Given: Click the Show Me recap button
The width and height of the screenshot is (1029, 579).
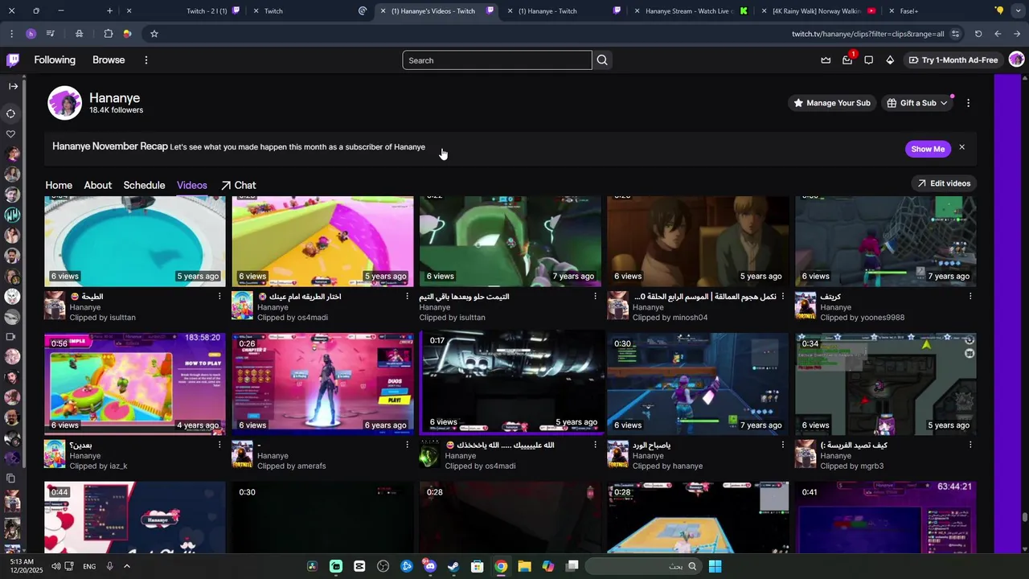Looking at the screenshot, I should tap(928, 149).
